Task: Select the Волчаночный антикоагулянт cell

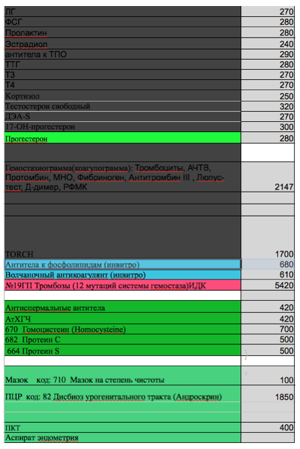Action: coord(123,275)
